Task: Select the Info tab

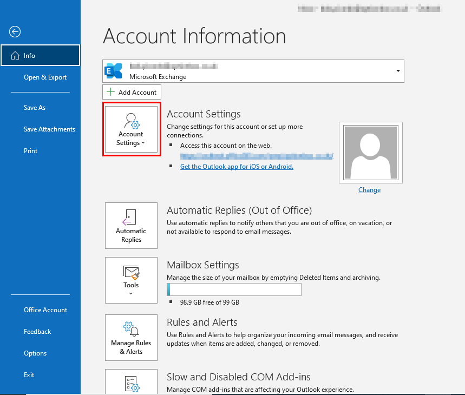Action: 40,55
